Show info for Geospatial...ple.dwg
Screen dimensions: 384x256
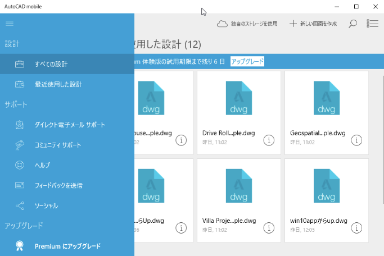tap(356, 140)
